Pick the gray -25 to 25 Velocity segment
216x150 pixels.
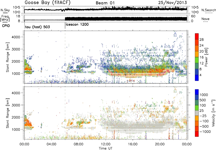(197, 113)
